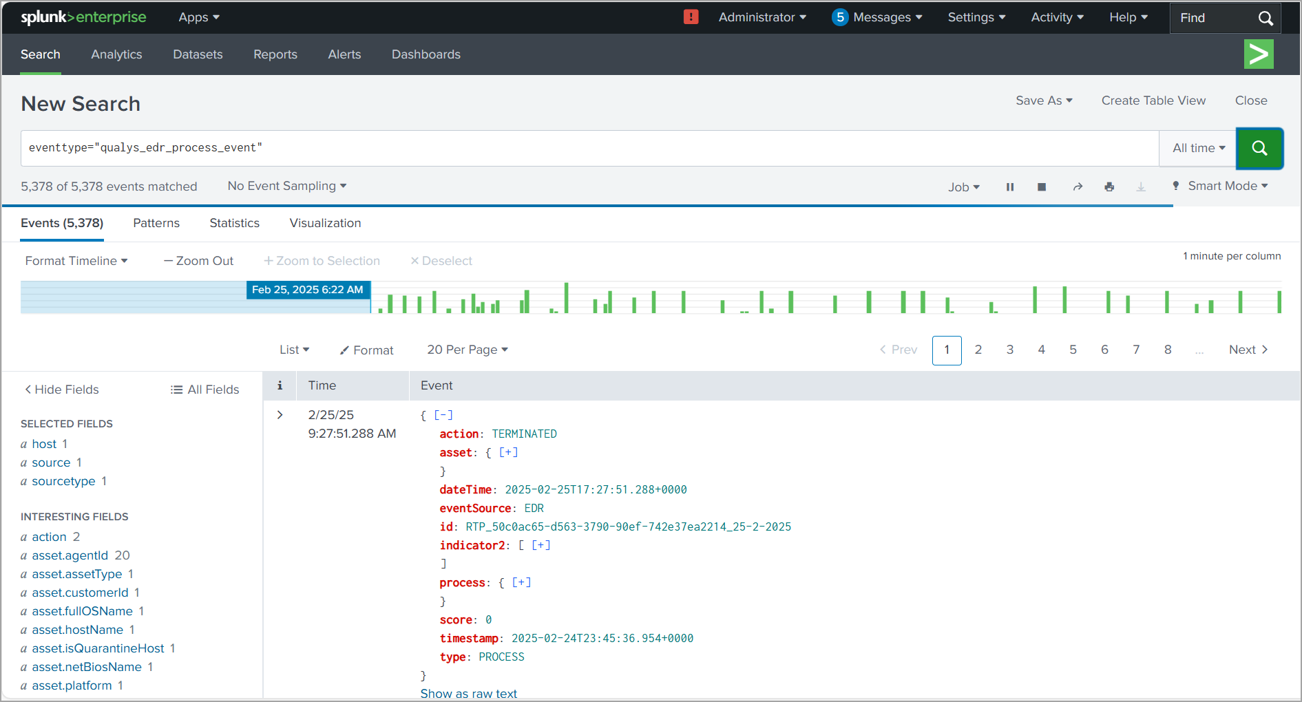The width and height of the screenshot is (1302, 702).
Task: Click the green search magnifier button
Action: pos(1259,148)
